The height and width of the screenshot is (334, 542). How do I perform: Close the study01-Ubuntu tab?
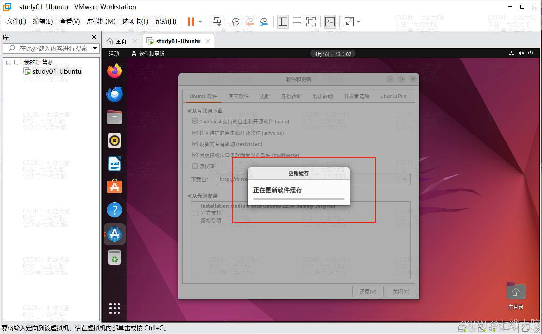click(208, 41)
